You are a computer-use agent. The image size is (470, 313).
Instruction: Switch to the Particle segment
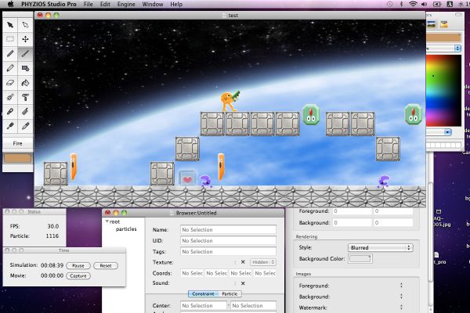click(x=230, y=293)
